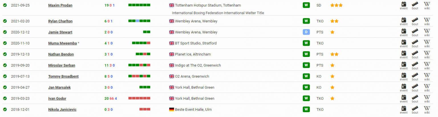This screenshot has height=117, width=438.
Task: Click the blue D draw badge for Jamie Stewart
Action: tap(306, 32)
